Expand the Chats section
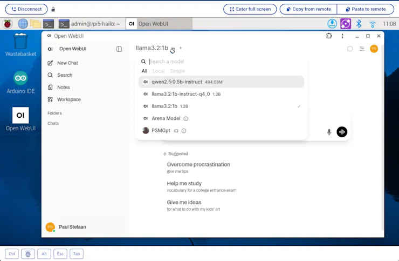Viewport: 399px width, 261px height. click(53, 123)
